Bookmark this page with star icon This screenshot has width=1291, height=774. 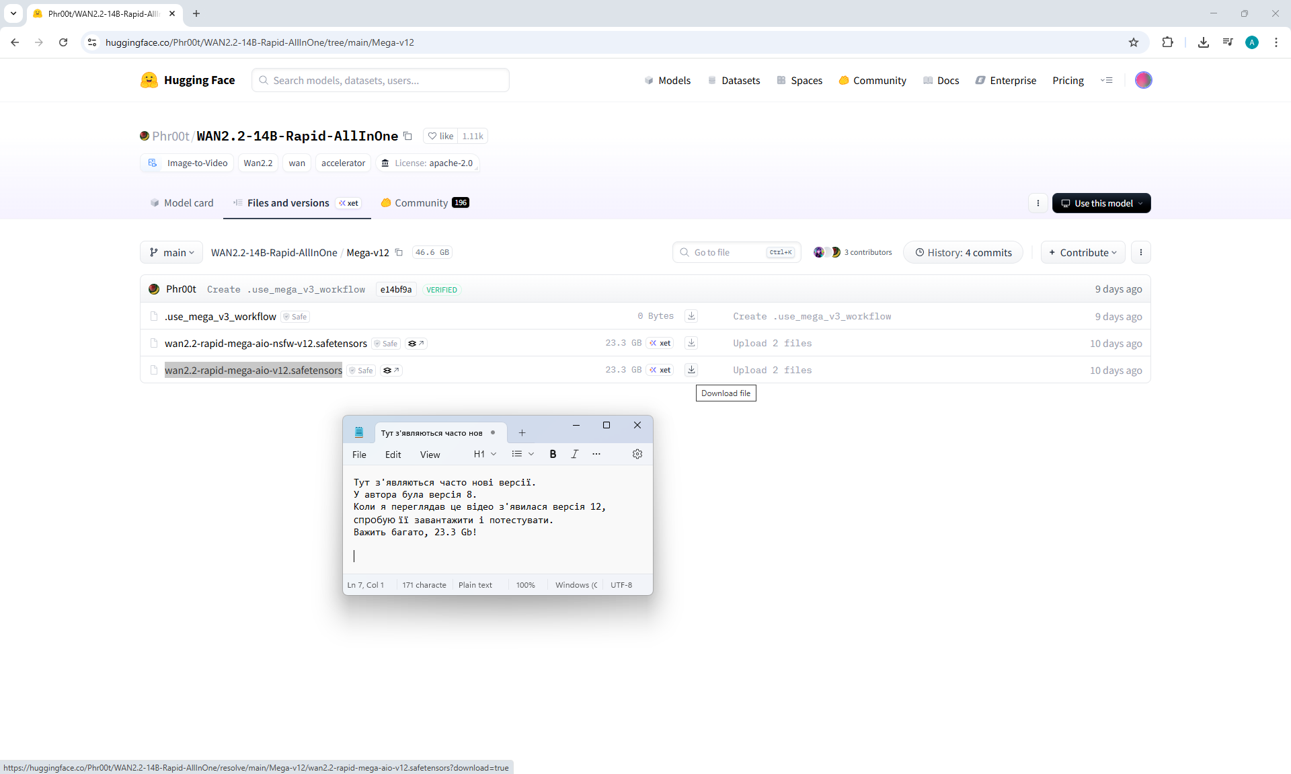[1134, 42]
